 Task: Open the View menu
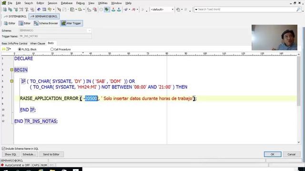click(91, 3)
